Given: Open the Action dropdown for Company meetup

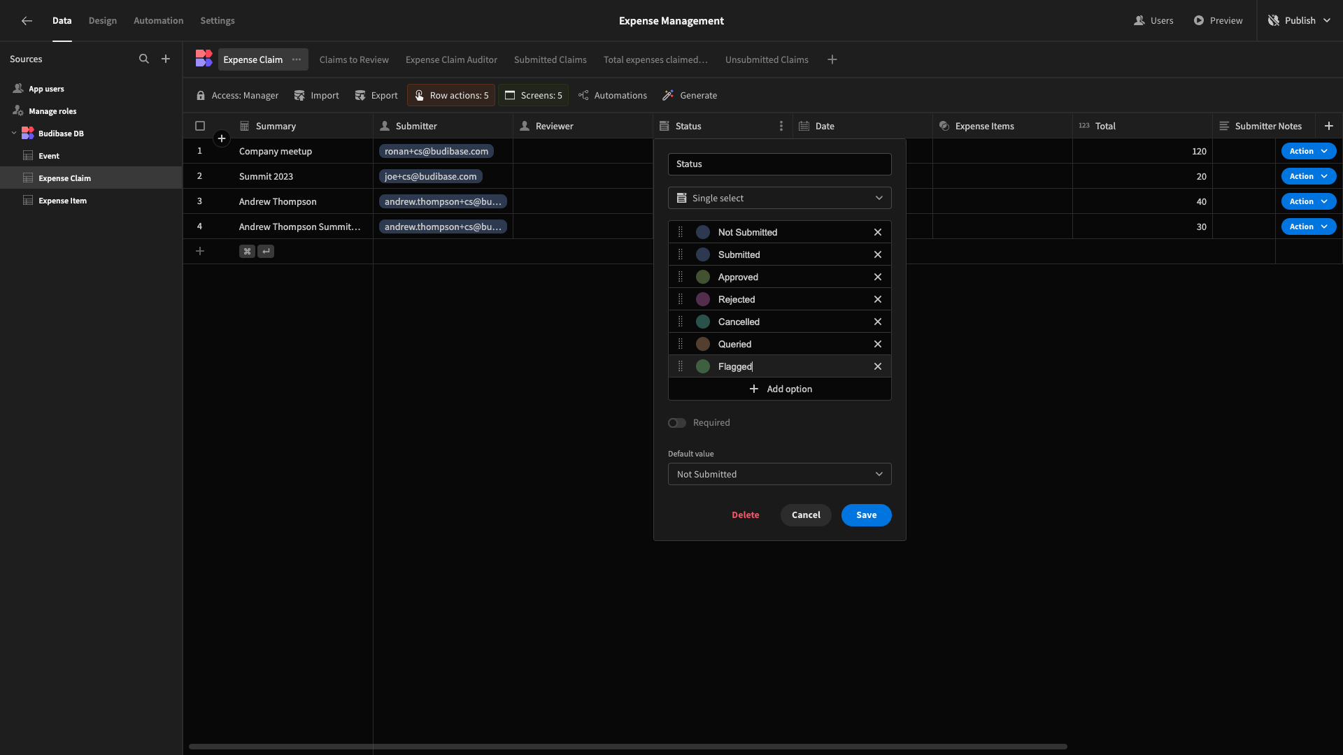Looking at the screenshot, I should point(1308,151).
